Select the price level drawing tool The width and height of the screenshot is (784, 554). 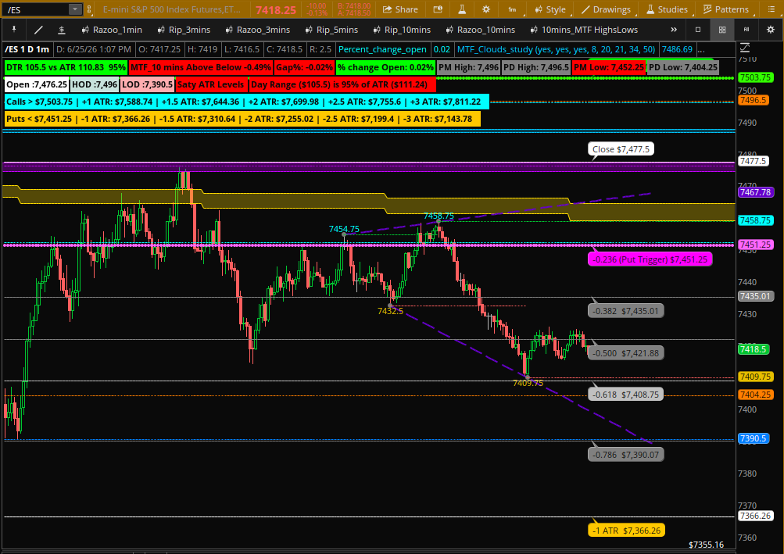[x=62, y=30]
